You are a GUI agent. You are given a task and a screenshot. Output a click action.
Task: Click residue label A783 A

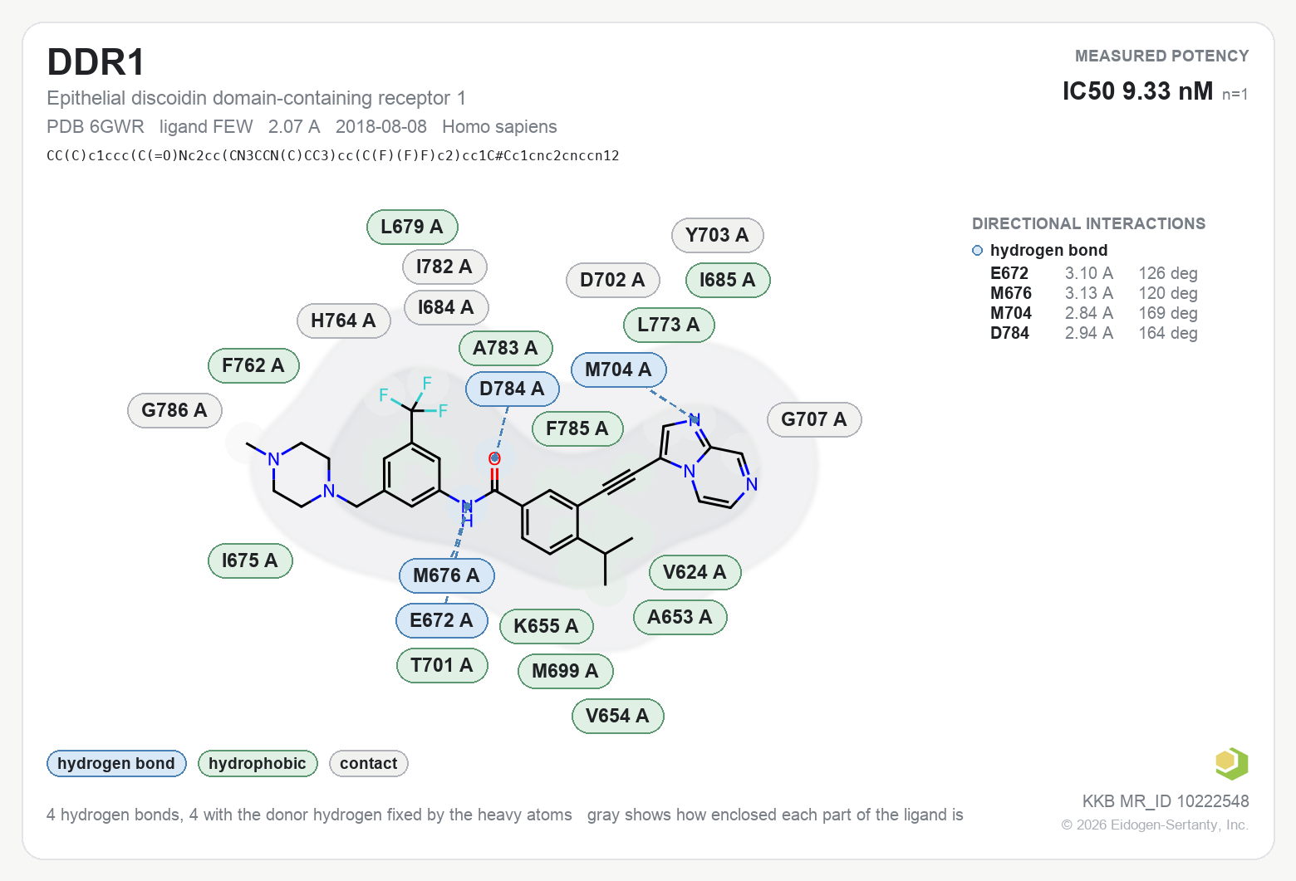tap(505, 348)
